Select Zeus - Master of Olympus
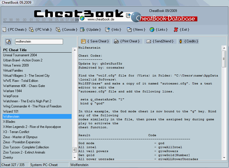 37,137
